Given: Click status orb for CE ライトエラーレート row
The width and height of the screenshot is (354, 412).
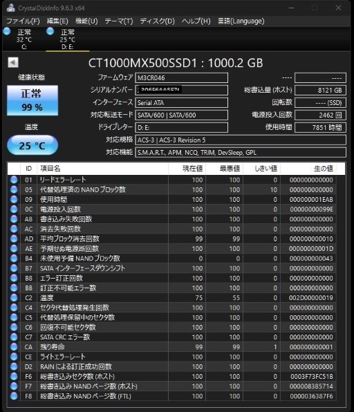Looking at the screenshot, I should point(14,357).
